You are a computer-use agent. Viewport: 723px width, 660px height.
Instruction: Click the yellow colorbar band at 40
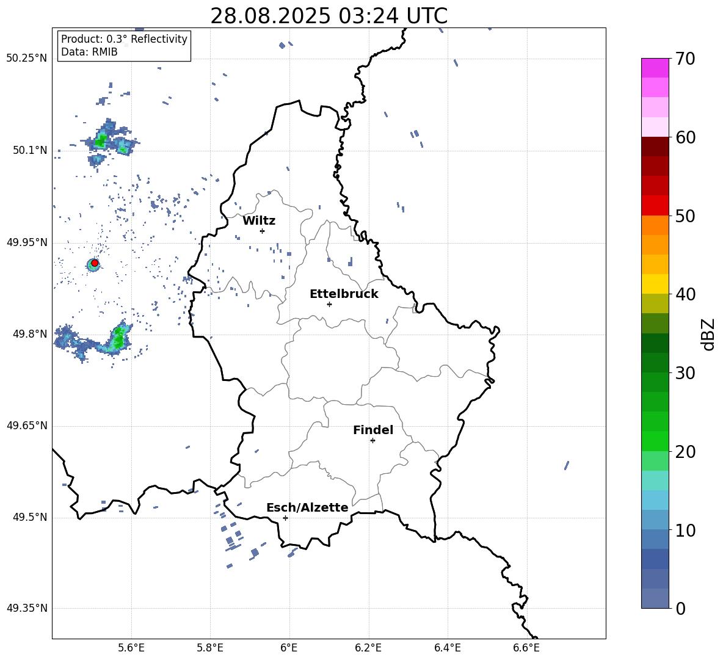[x=655, y=284]
